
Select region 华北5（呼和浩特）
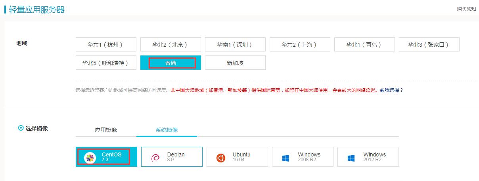[x=106, y=63]
